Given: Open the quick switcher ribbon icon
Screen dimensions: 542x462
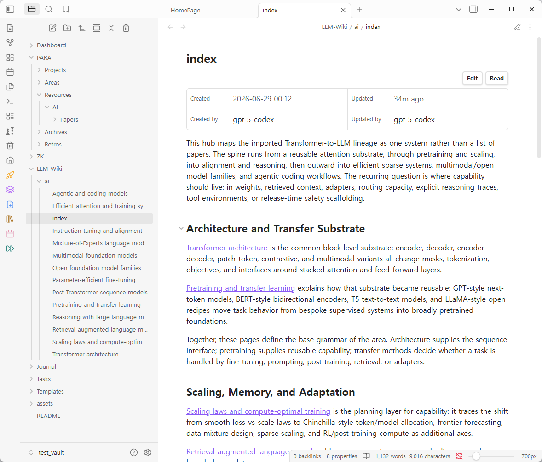Looking at the screenshot, I should [x=10, y=28].
